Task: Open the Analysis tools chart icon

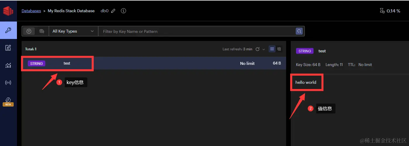Action: click(8, 65)
